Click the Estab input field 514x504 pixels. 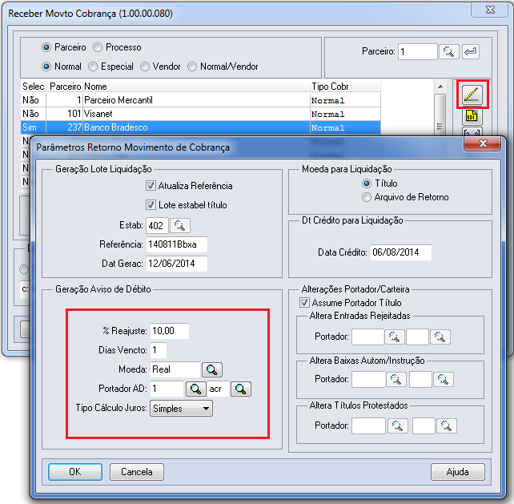coord(158,225)
